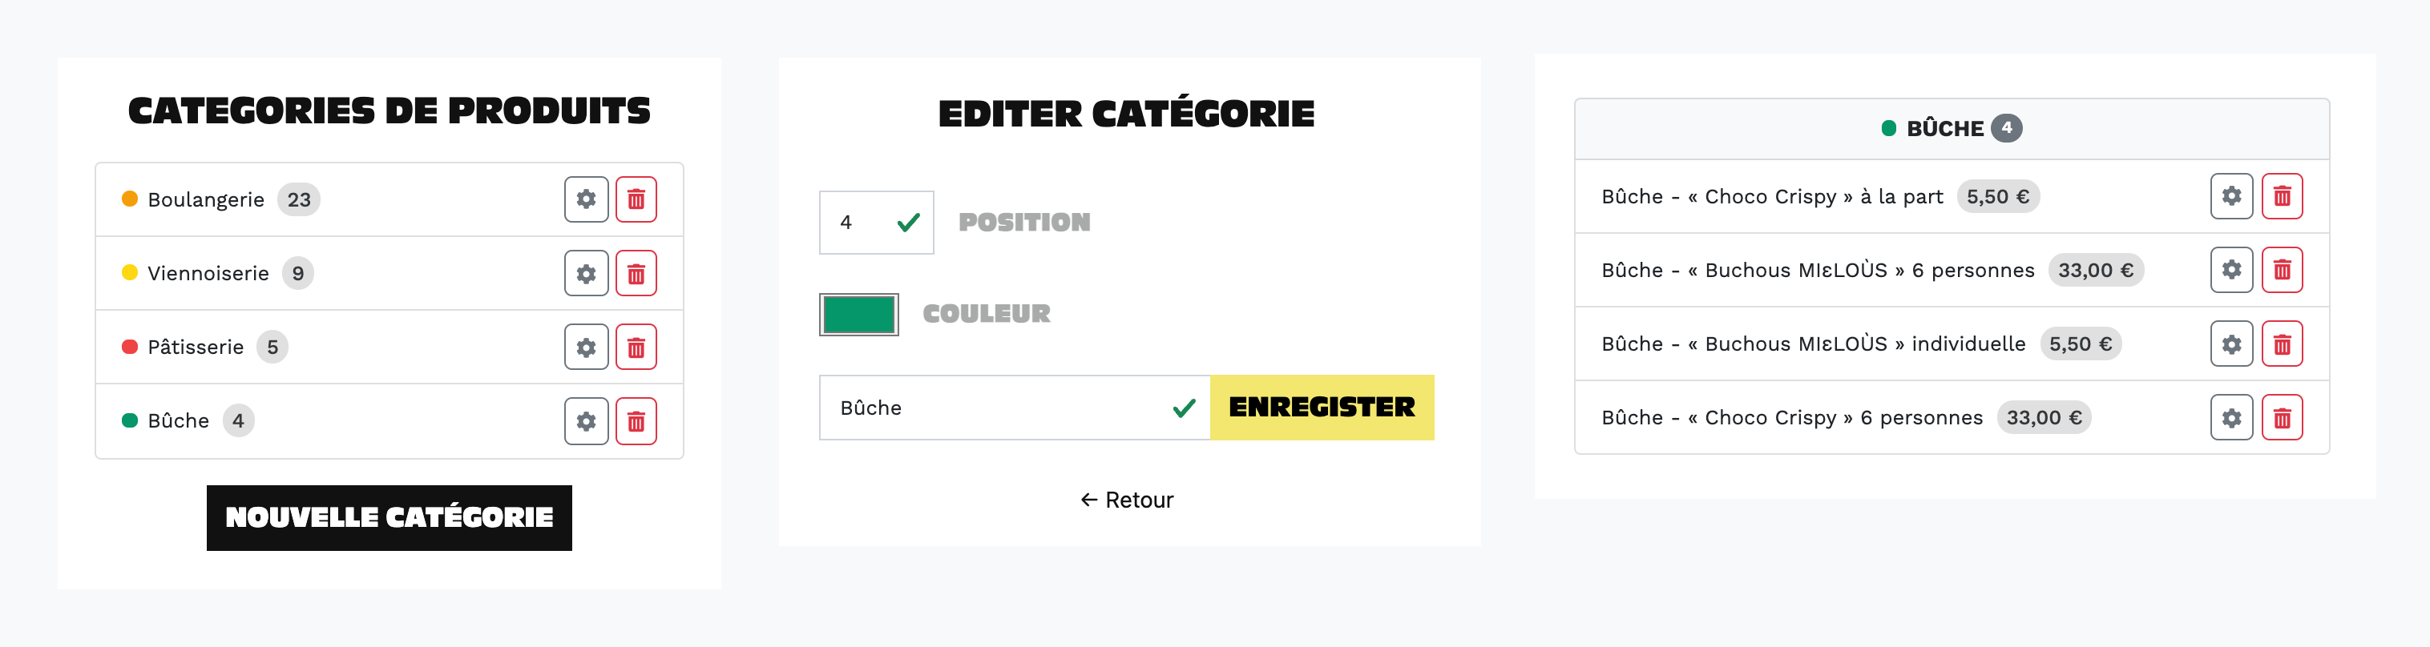Open the green Couleur color picker
This screenshot has height=647, width=2430.
(x=858, y=314)
